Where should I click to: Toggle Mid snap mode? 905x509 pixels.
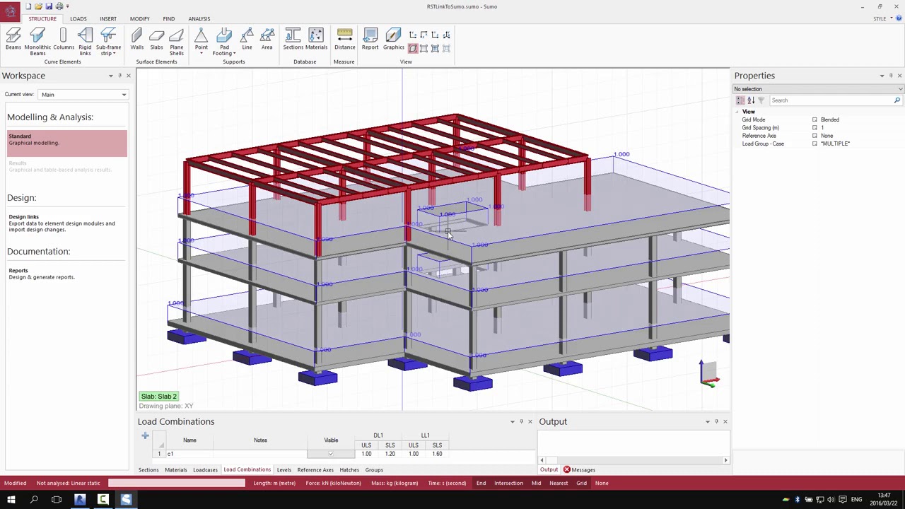pyautogui.click(x=536, y=483)
